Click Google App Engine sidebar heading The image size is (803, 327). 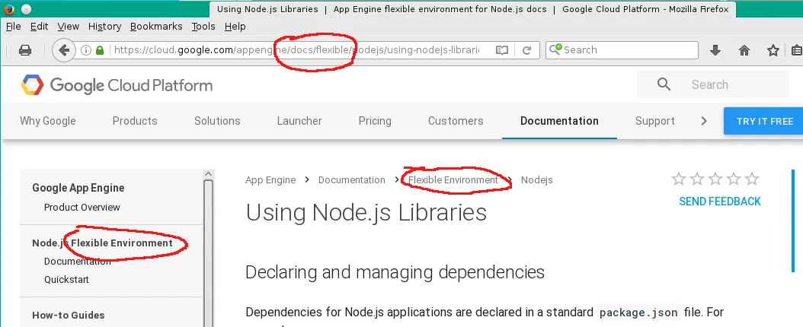point(78,188)
